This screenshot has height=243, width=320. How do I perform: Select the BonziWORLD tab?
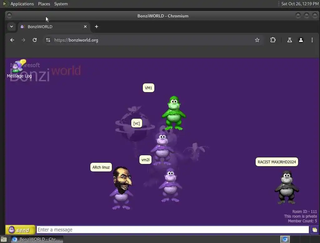54,27
